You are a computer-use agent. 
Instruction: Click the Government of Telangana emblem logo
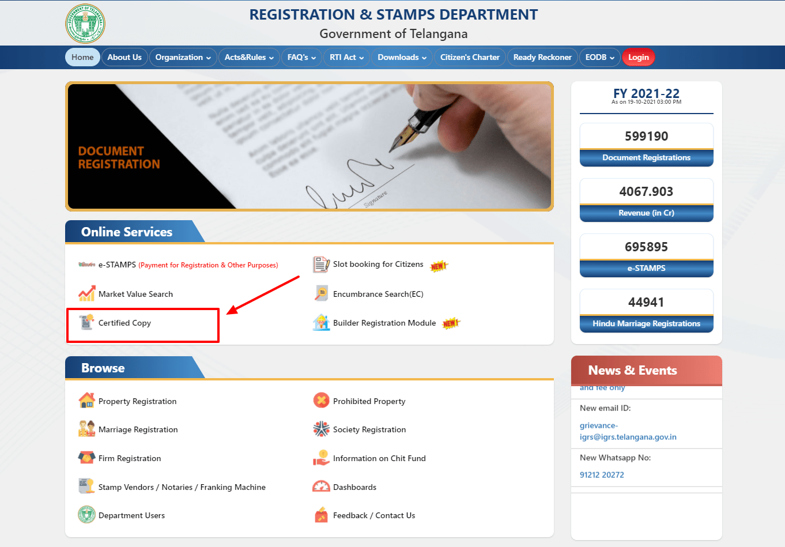[x=85, y=24]
